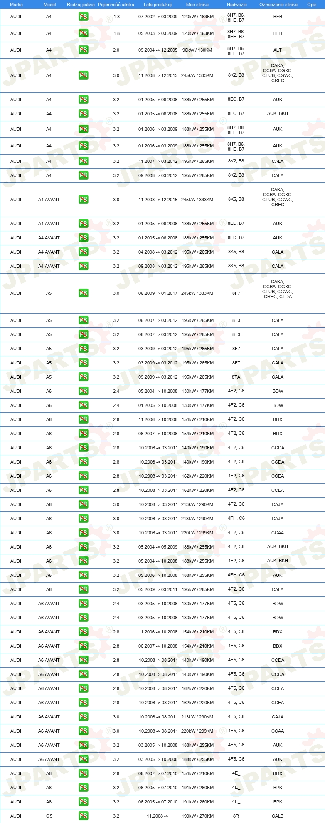
Task: Click the Moc silnika column header
Action: click(197, 5)
